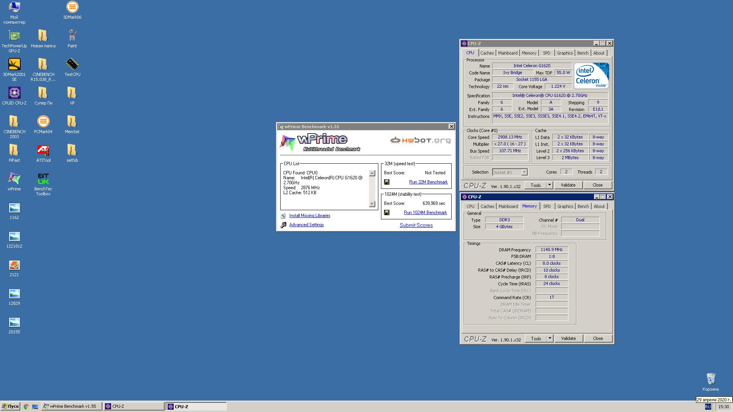Switch to Mainboard tab in upper CPU-Z
The height and width of the screenshot is (412, 733).
click(x=508, y=53)
